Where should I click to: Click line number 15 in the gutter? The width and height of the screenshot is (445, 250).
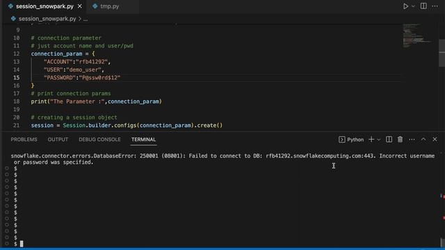click(x=17, y=77)
